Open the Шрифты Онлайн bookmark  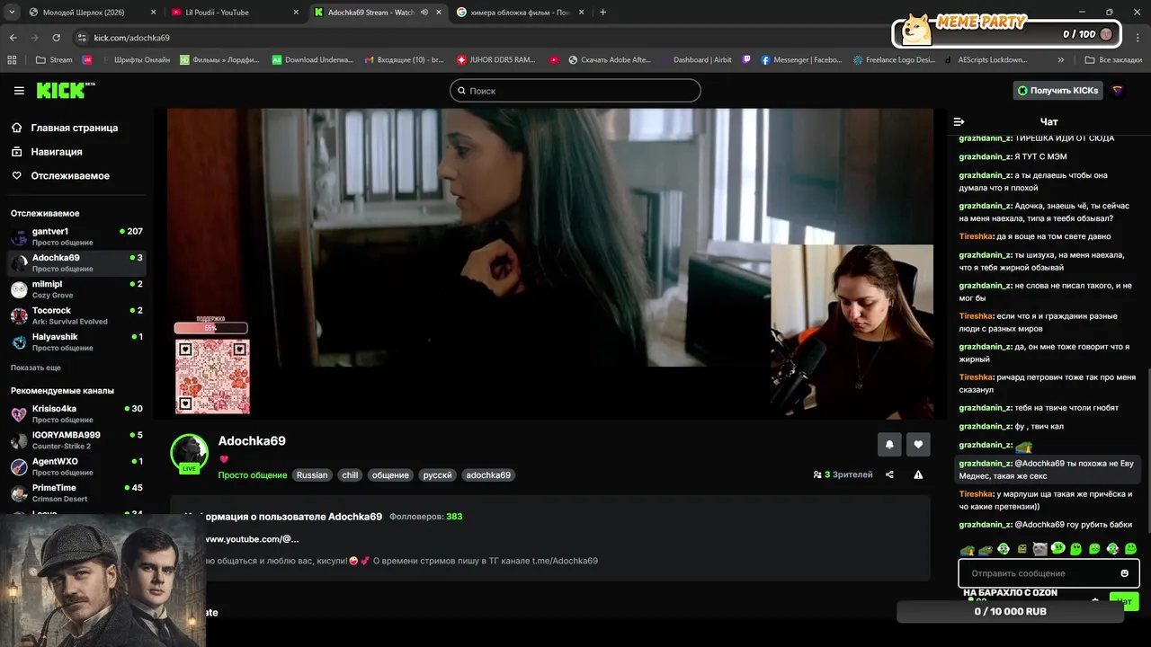[x=135, y=60]
